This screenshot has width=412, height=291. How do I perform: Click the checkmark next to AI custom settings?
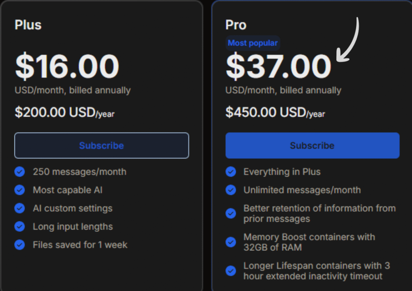click(x=19, y=208)
